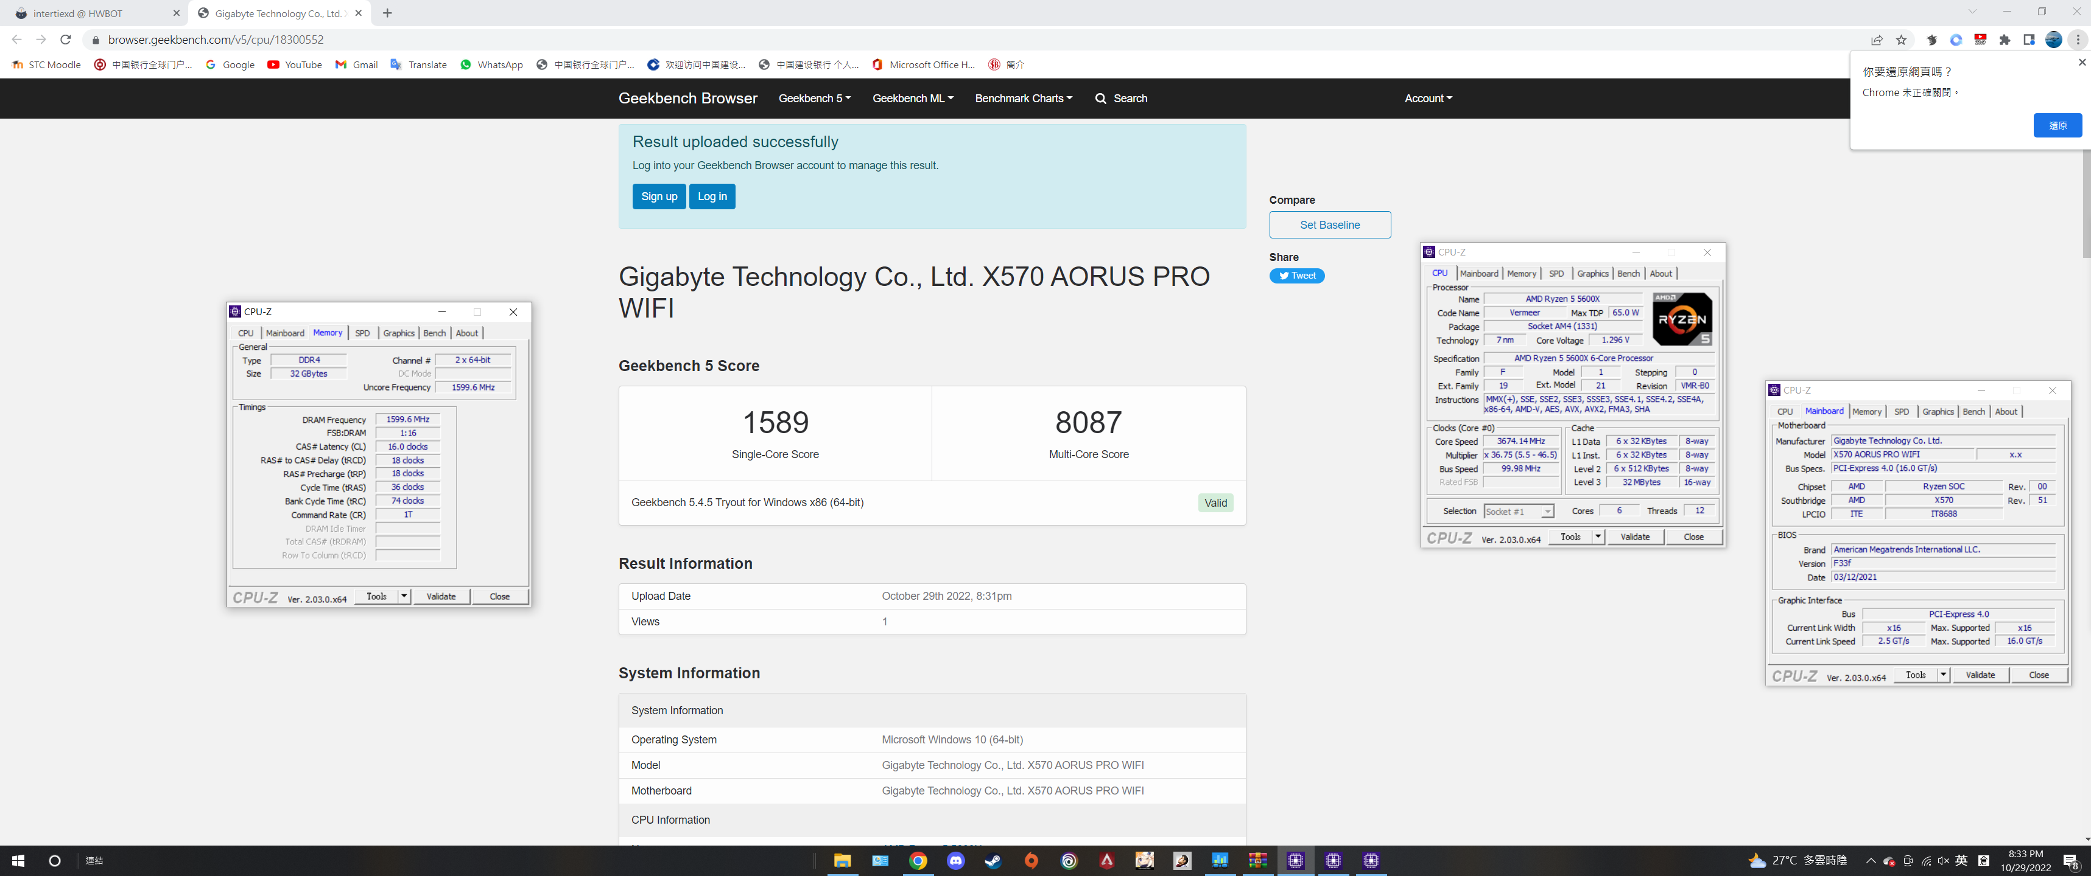The height and width of the screenshot is (876, 2091).
Task: Open the Windows Start menu
Action: [19, 861]
